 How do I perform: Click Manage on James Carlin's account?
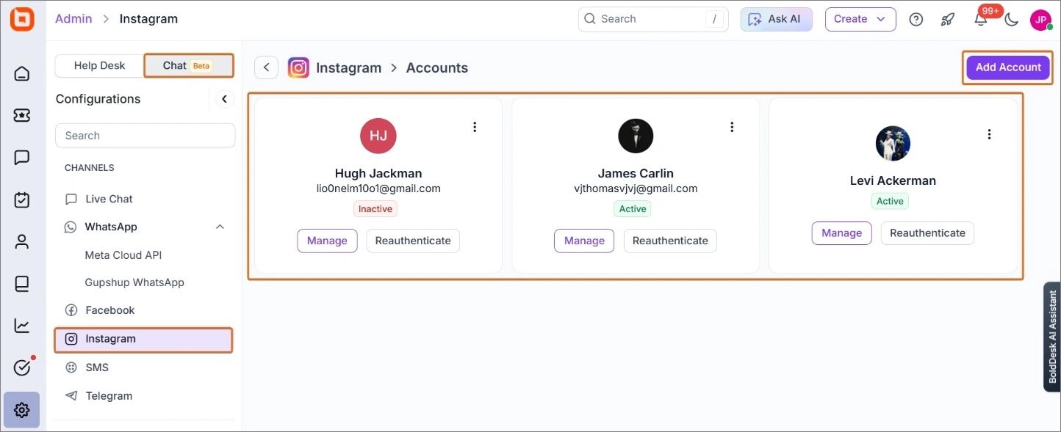pyautogui.click(x=584, y=241)
